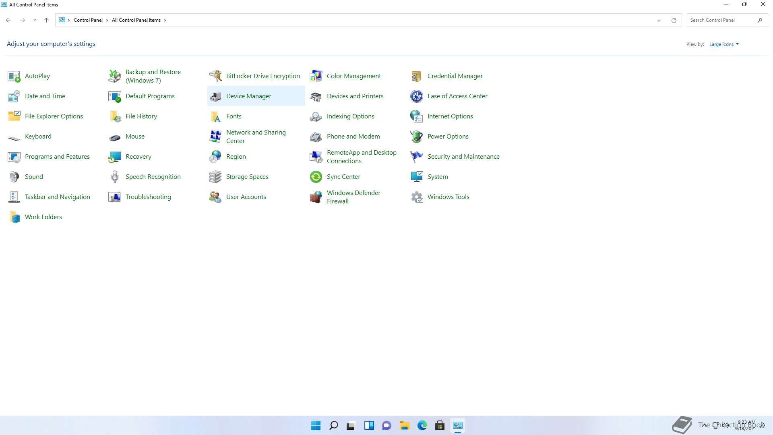Image resolution: width=773 pixels, height=435 pixels.
Task: Click the Sync Center icon
Action: click(x=316, y=177)
